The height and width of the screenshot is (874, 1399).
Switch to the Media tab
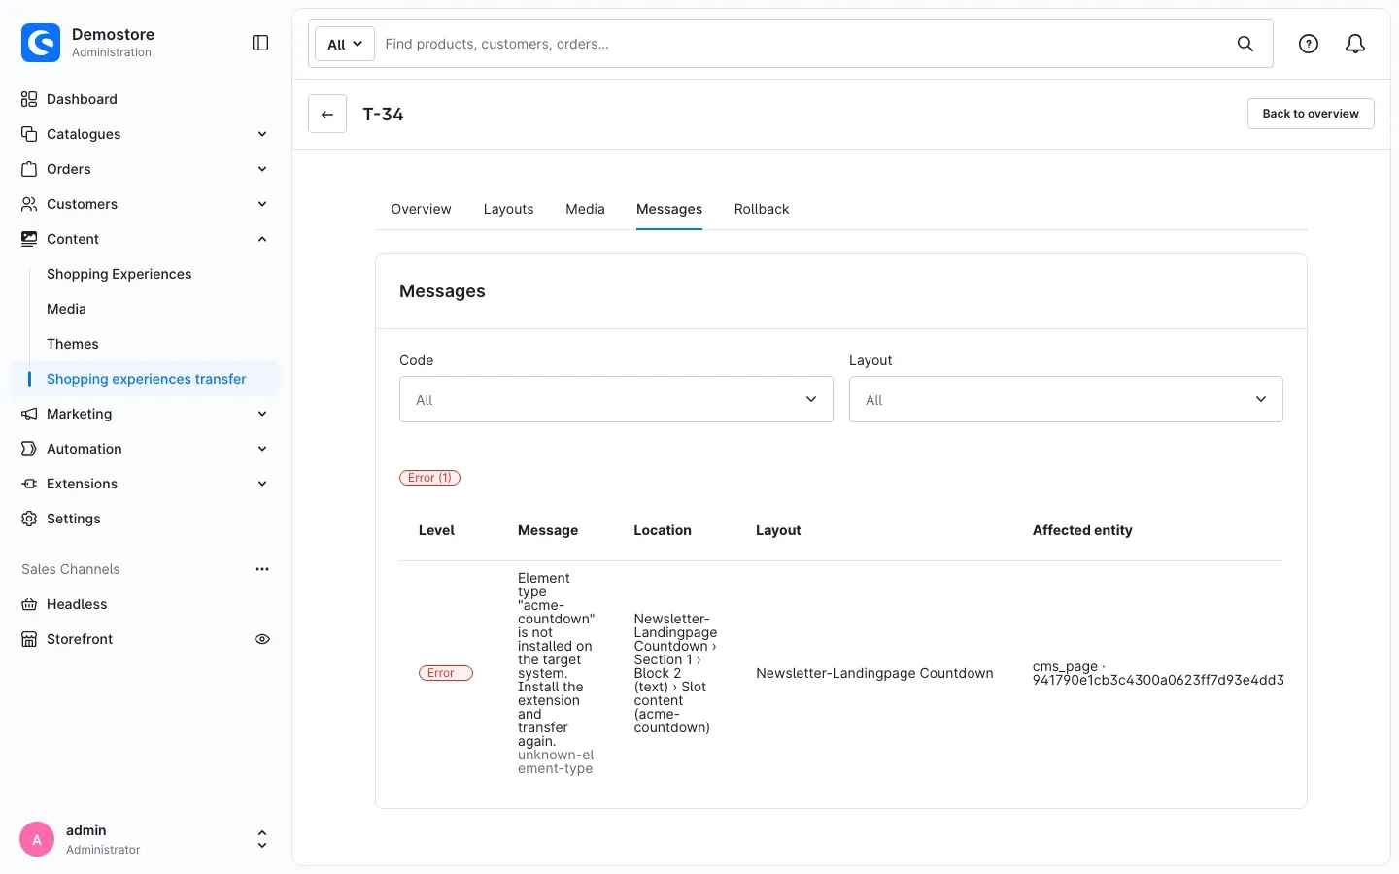tap(586, 209)
